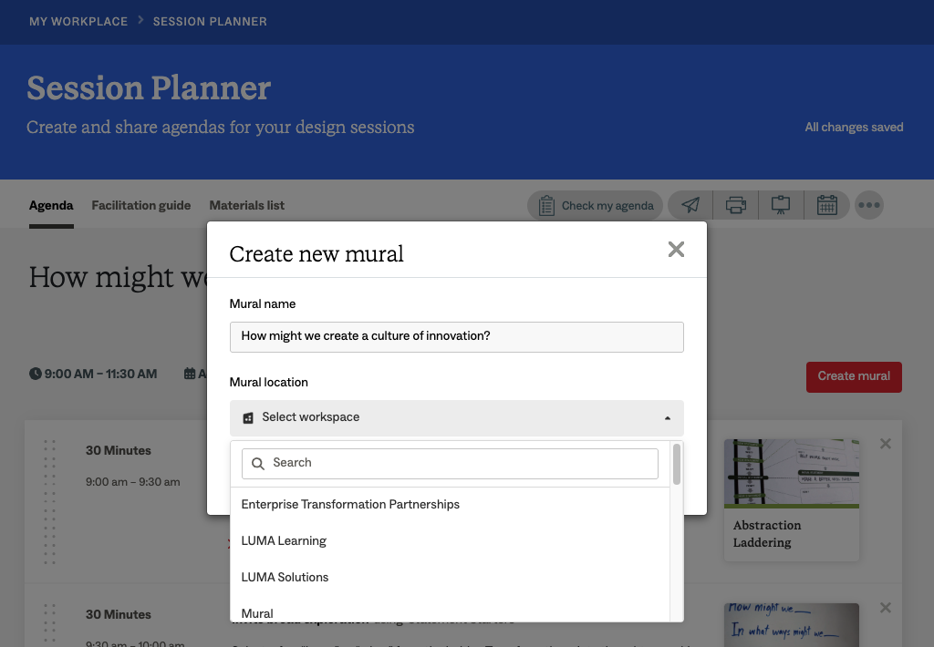
Task: Open the three-dot more options menu
Action: click(x=869, y=205)
